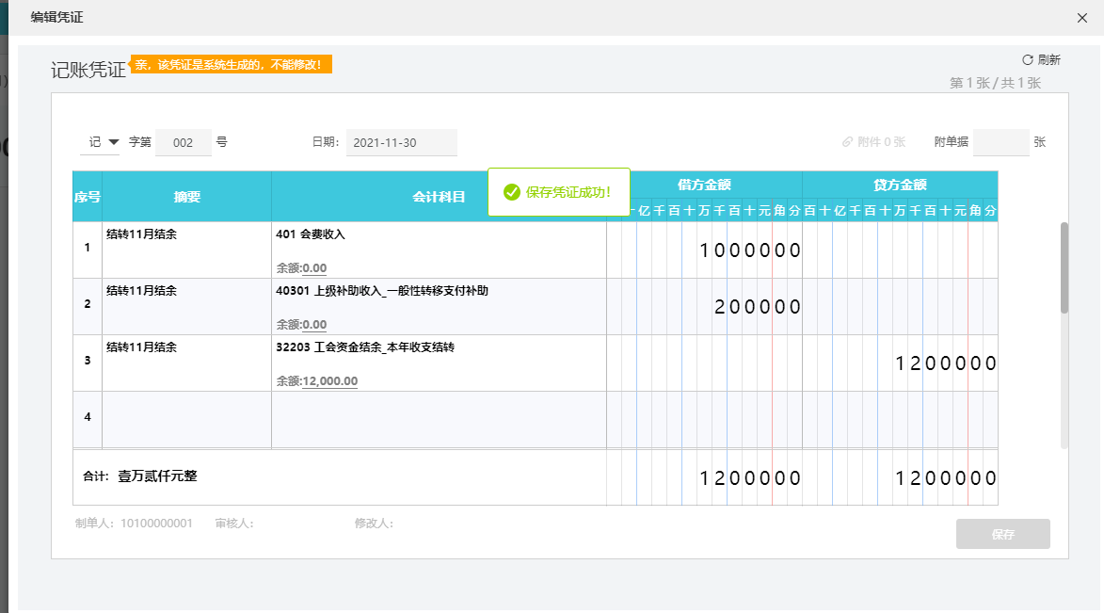
Task: Click the debit amount in row 1
Action: (x=749, y=250)
